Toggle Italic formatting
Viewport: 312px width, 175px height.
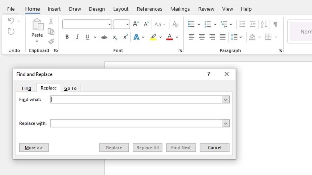[77, 37]
